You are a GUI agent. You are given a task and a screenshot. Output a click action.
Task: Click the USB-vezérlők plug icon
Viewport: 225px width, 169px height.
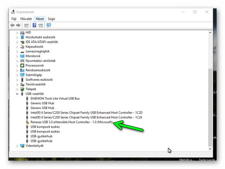click(22, 94)
